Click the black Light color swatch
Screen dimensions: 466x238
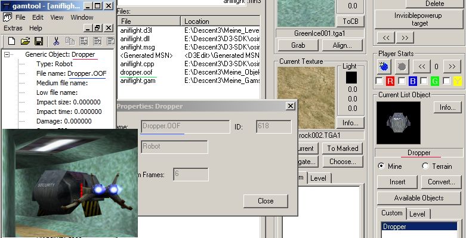pos(351,78)
